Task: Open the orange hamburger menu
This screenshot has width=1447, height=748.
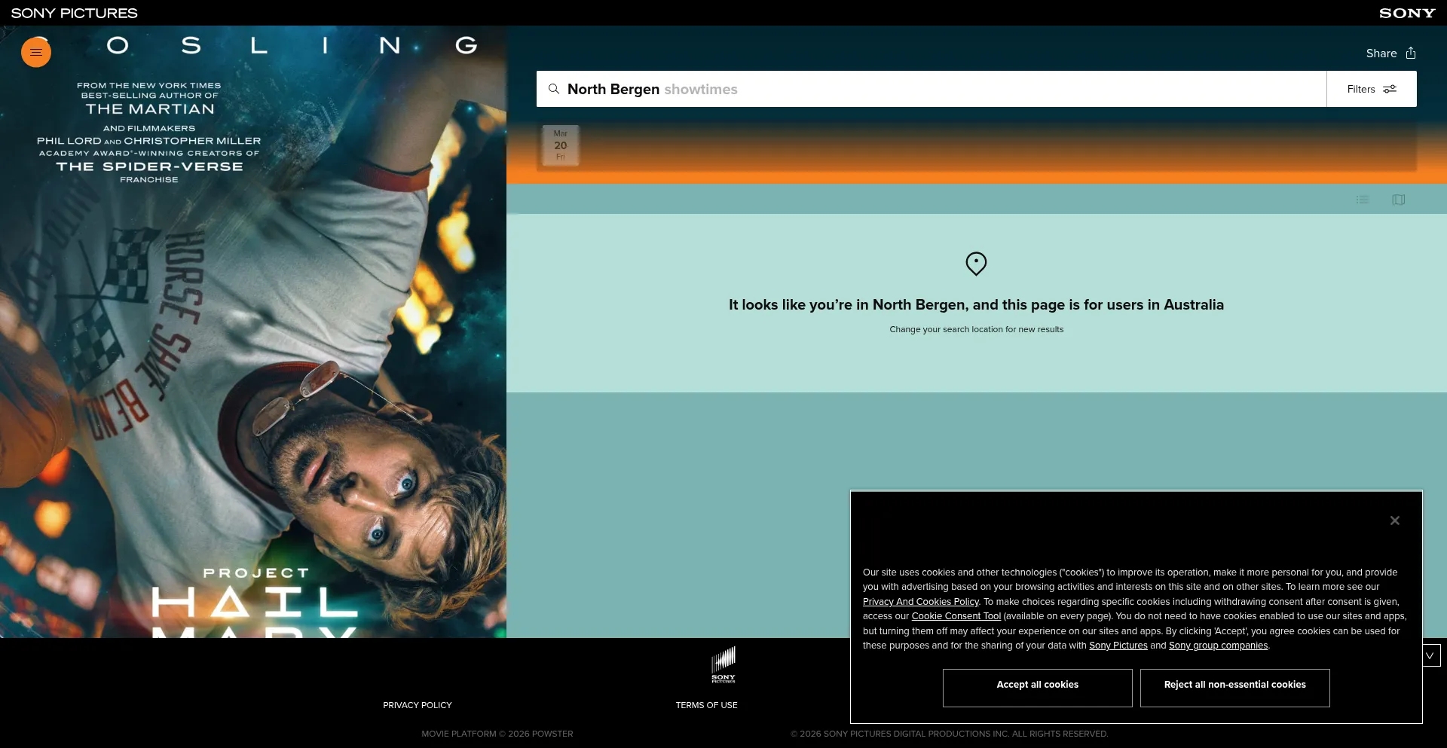Action: [36, 52]
